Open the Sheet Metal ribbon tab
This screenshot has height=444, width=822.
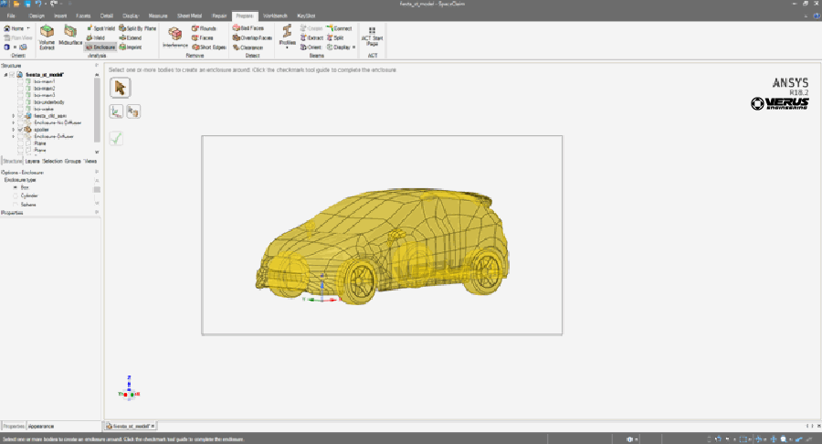[x=189, y=16]
